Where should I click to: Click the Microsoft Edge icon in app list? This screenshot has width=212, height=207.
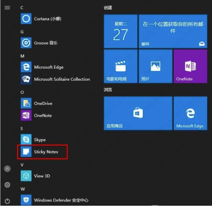tap(26, 67)
